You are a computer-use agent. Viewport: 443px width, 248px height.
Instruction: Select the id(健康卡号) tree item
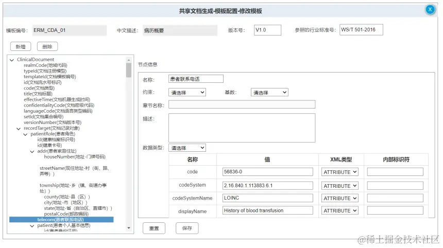point(49,145)
